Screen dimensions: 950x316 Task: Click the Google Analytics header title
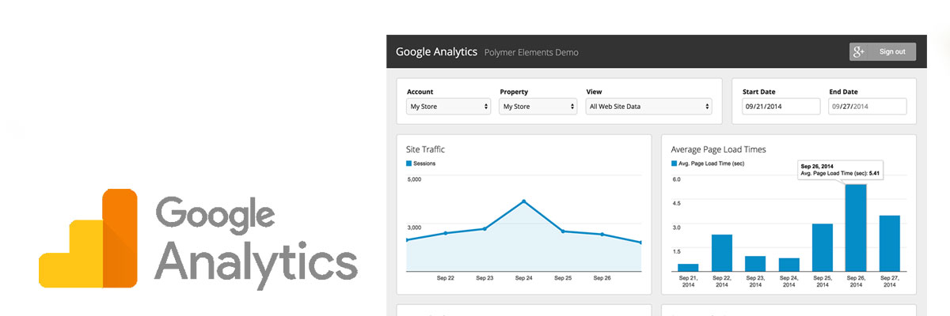pyautogui.click(x=436, y=52)
